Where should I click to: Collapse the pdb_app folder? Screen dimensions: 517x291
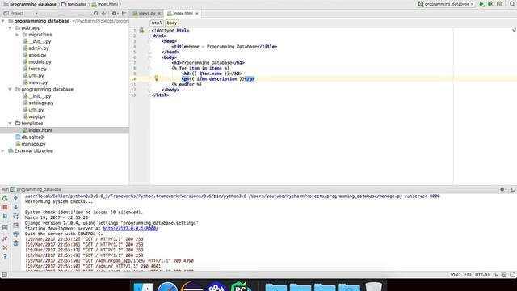coord(10,28)
